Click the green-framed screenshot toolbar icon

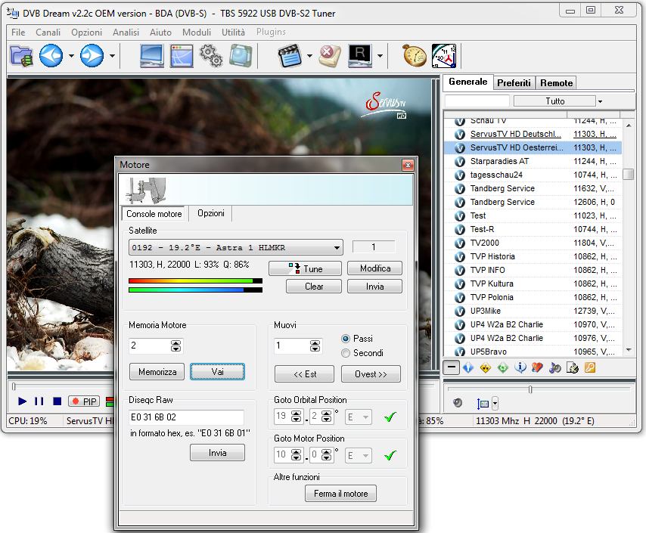click(x=241, y=56)
